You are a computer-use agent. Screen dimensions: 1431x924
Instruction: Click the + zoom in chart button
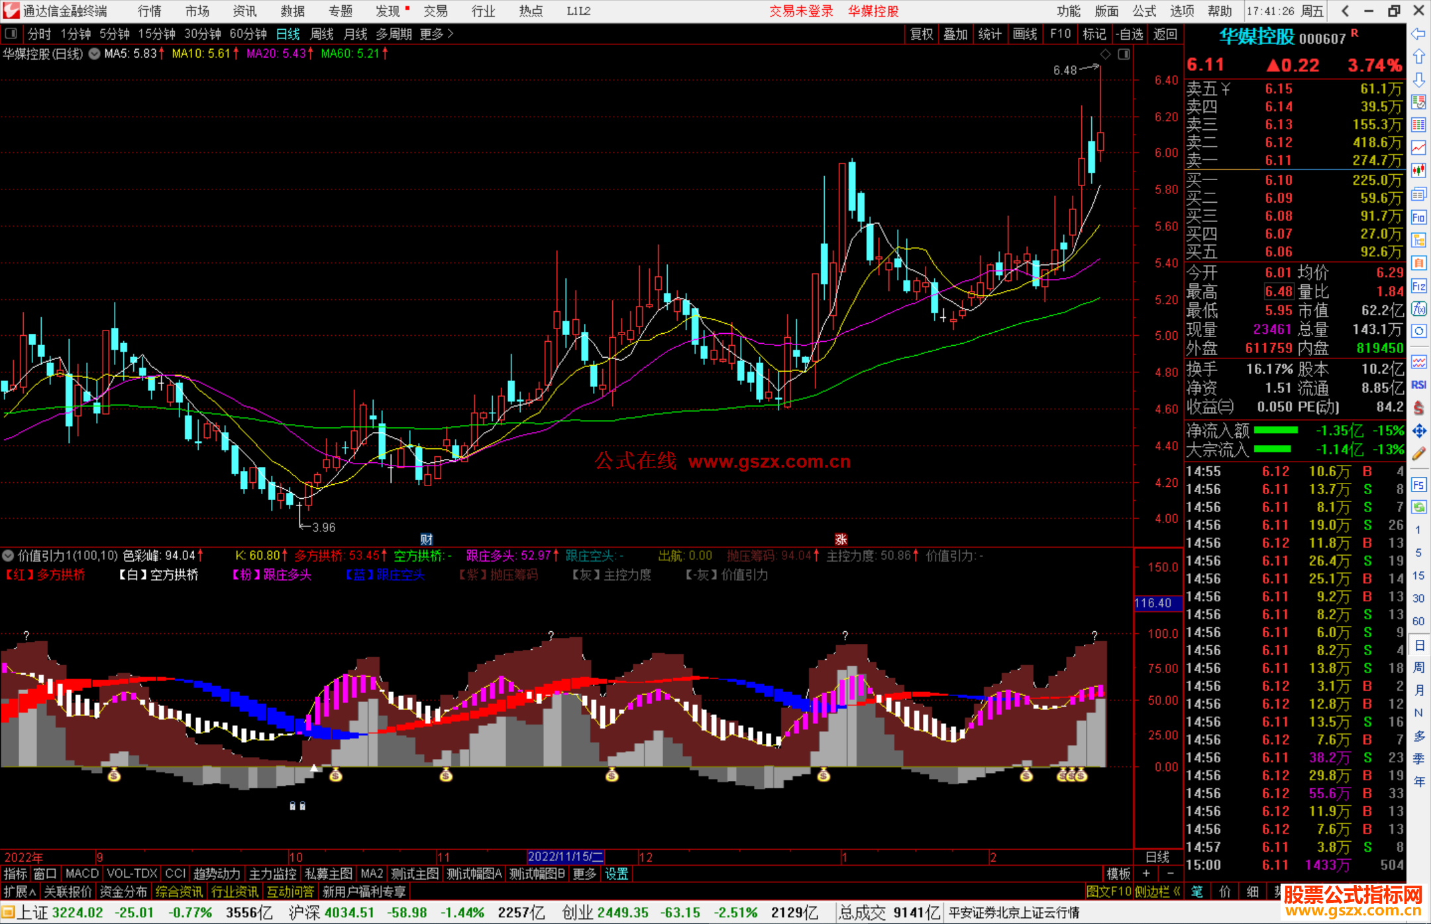pos(1147,874)
